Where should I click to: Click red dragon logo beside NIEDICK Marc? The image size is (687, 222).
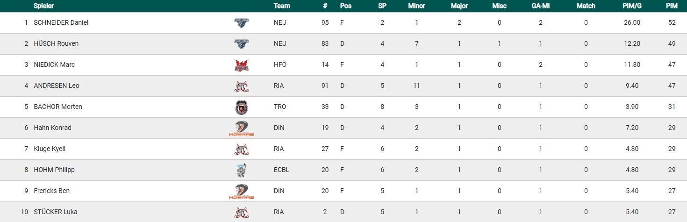(x=241, y=65)
